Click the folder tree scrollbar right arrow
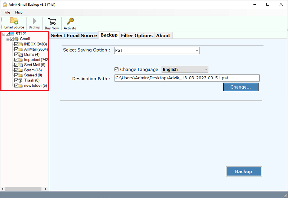288x198 pixels. [45, 189]
